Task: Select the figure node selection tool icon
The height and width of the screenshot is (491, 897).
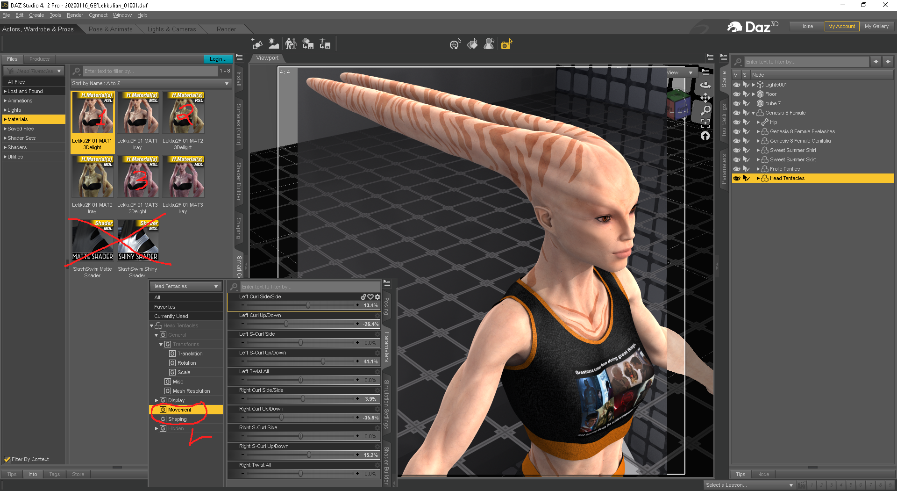Action: [489, 44]
